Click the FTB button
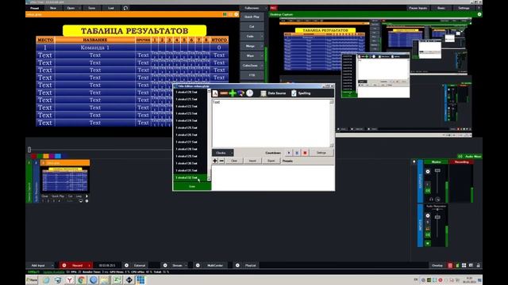 coord(252,75)
